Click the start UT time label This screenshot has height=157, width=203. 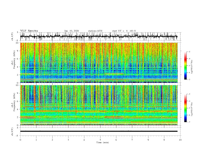coord(124,31)
